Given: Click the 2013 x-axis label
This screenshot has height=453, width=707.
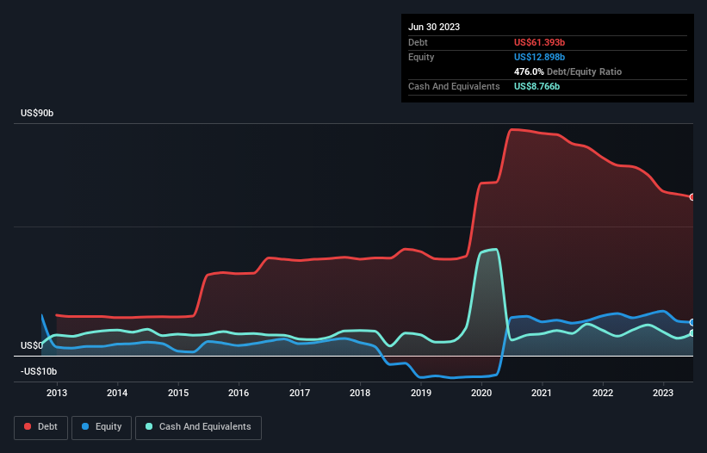Looking at the screenshot, I should [x=57, y=393].
